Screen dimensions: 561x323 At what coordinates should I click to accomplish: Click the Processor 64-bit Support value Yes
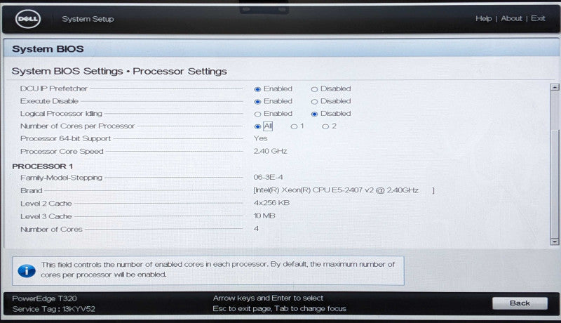(260, 138)
